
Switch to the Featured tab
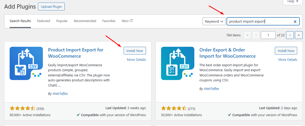pyautogui.click(x=44, y=21)
